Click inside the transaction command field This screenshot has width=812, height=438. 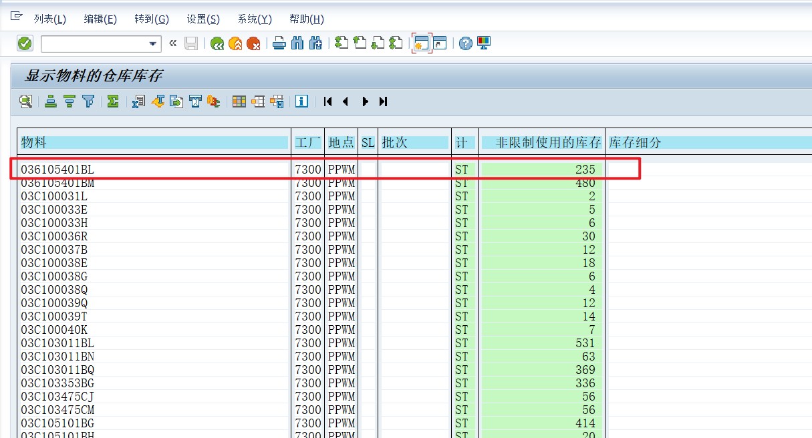(94, 43)
